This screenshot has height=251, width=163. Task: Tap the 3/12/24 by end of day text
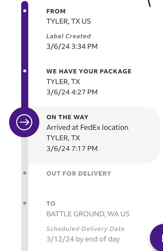83,239
